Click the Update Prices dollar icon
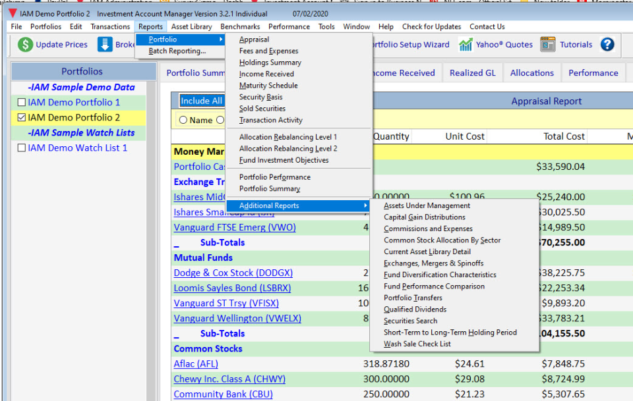Screen dimensions: 633x401 26,45
